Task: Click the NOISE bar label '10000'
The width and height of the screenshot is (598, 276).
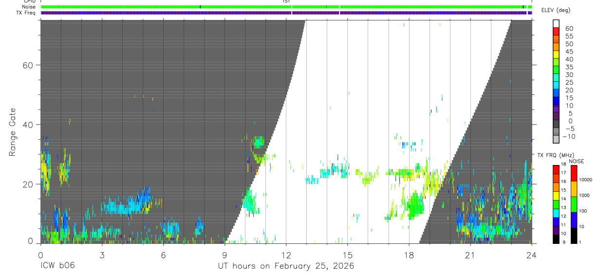Action: click(586, 180)
